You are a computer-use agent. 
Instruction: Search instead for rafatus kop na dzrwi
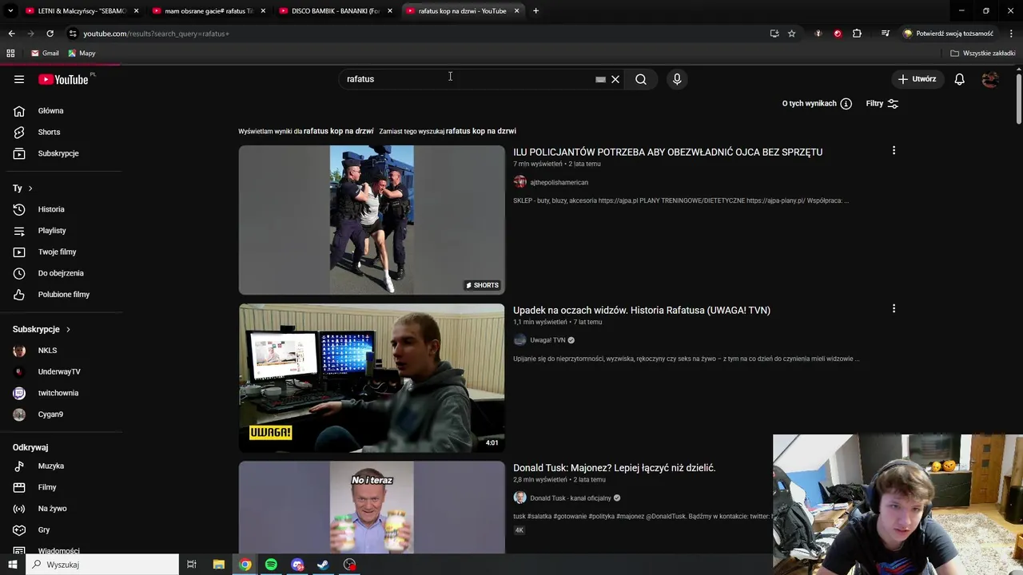(480, 131)
